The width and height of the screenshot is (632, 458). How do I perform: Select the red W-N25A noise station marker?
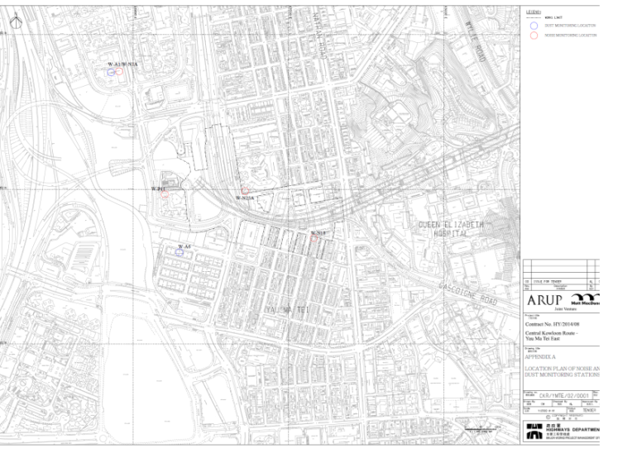point(245,191)
